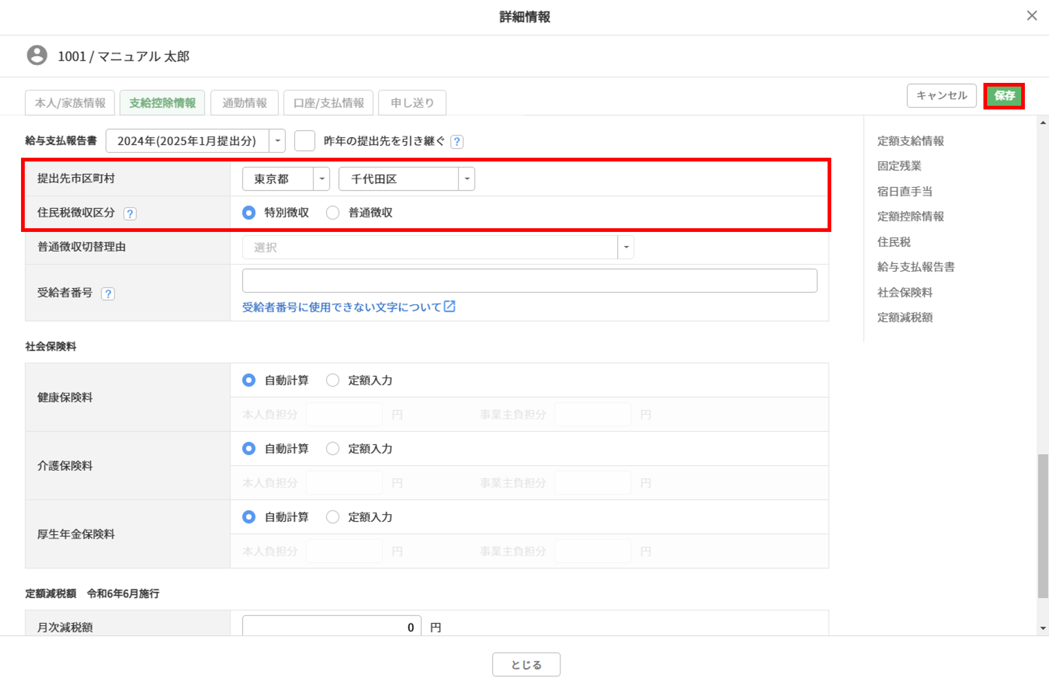1049x689 pixels.
Task: Select 特別徴収 radio option
Action: pyautogui.click(x=249, y=213)
